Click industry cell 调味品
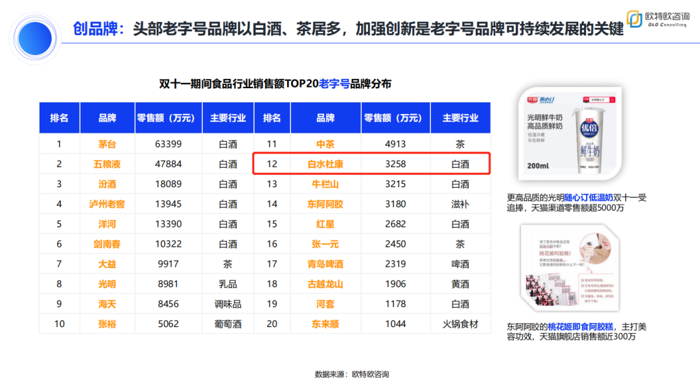The height and width of the screenshot is (388, 700). (228, 304)
